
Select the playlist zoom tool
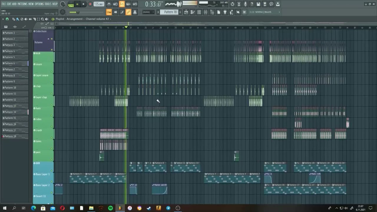pyautogui.click(x=42, y=19)
